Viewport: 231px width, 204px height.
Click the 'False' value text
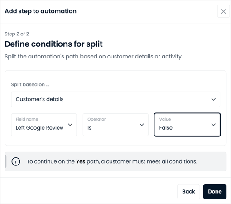(166, 128)
